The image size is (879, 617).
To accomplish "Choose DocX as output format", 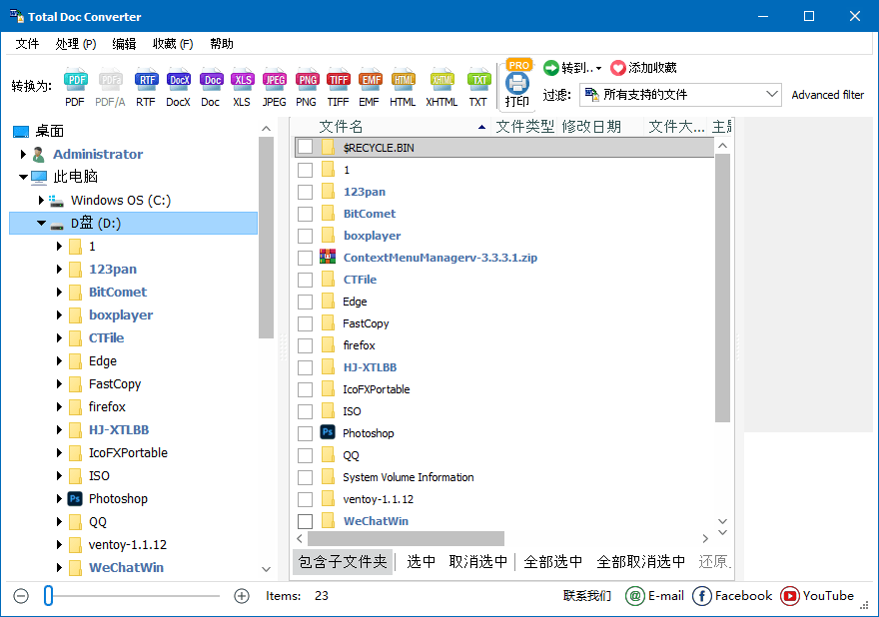I will click(179, 80).
